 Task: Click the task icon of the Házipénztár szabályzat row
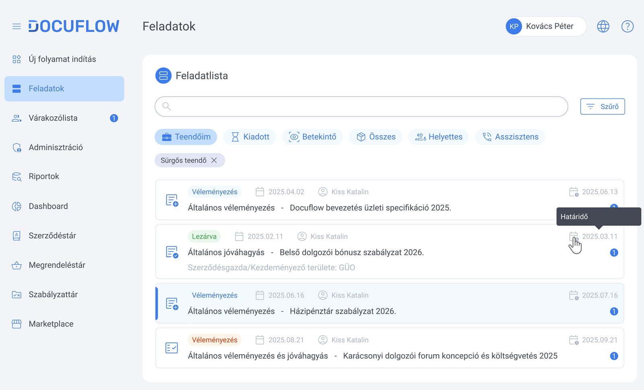click(172, 303)
